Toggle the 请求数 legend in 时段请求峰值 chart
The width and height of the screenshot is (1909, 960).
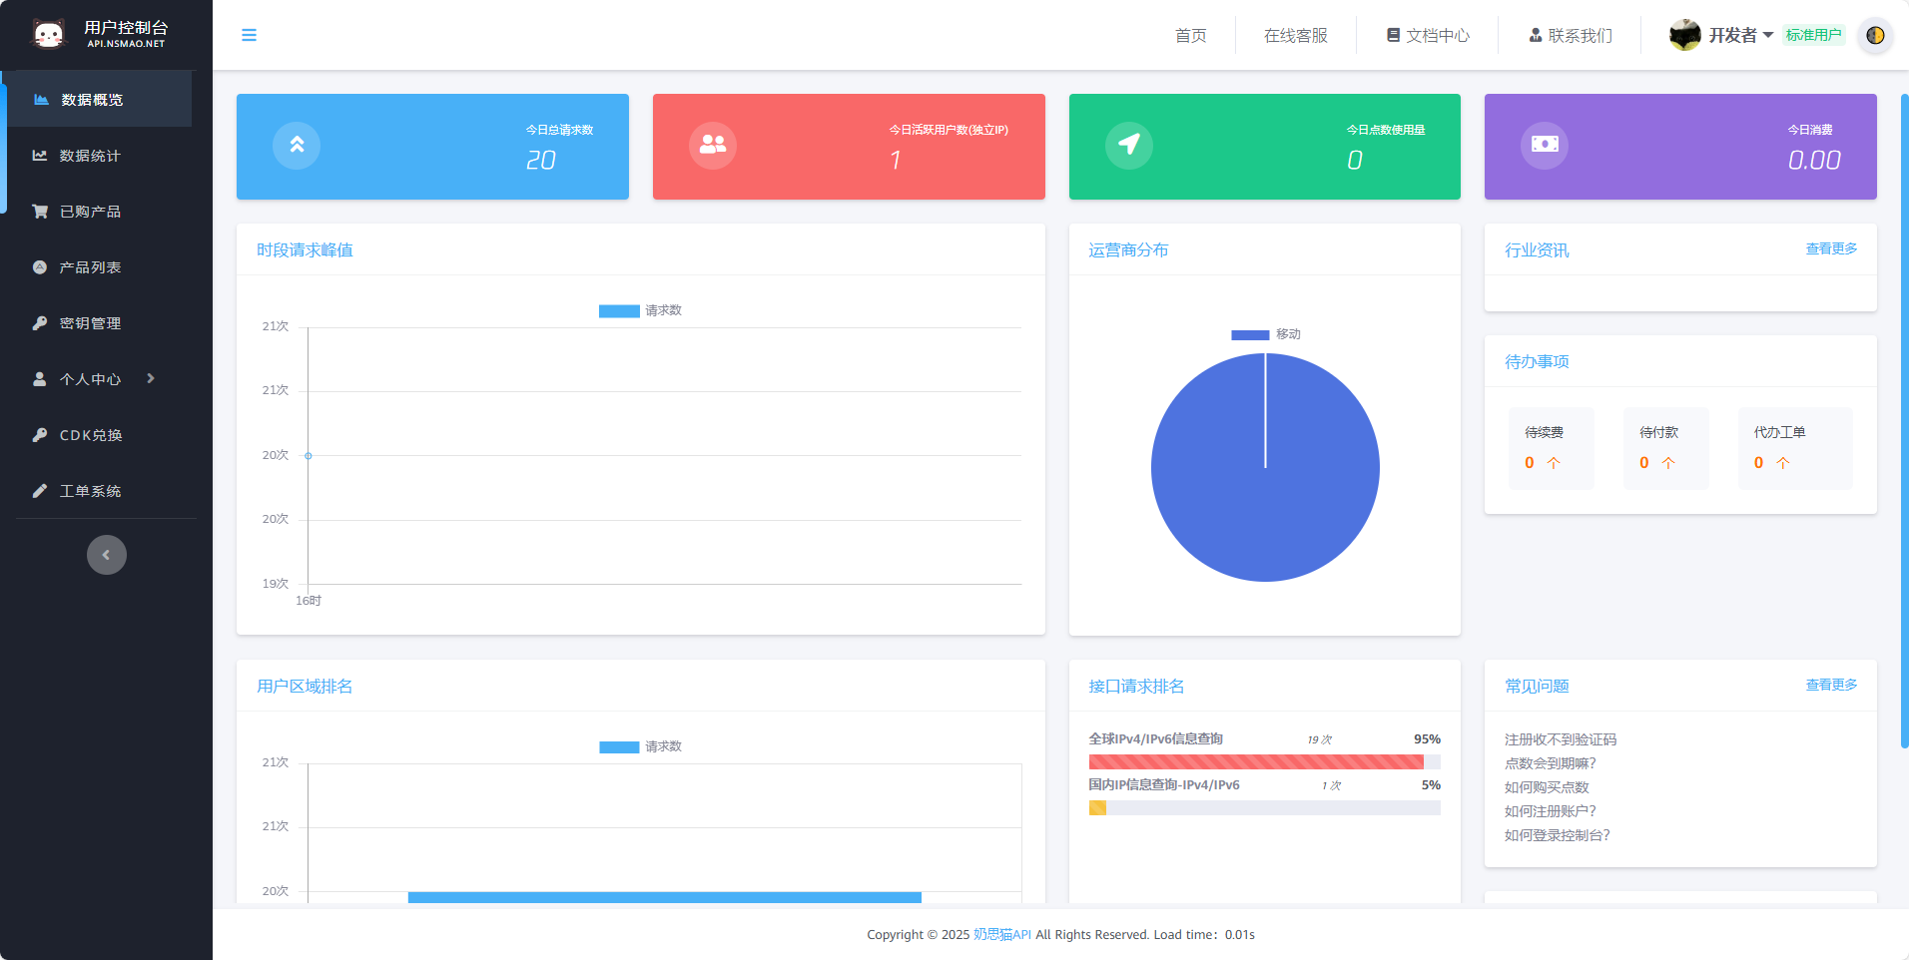[x=640, y=310]
